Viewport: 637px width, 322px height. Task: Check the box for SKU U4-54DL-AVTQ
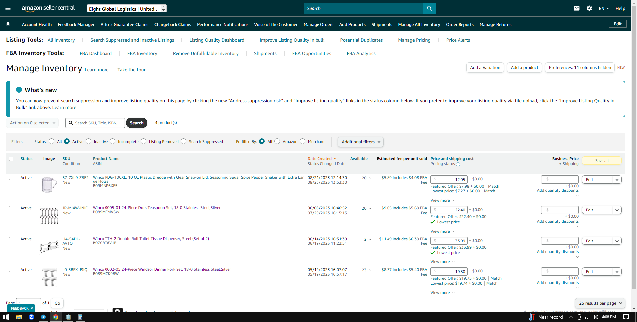[x=11, y=239]
